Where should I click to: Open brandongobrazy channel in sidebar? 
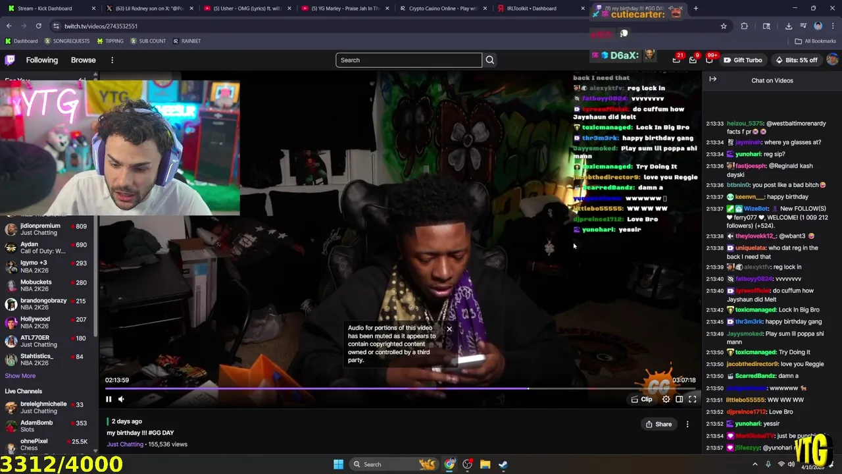click(49, 303)
